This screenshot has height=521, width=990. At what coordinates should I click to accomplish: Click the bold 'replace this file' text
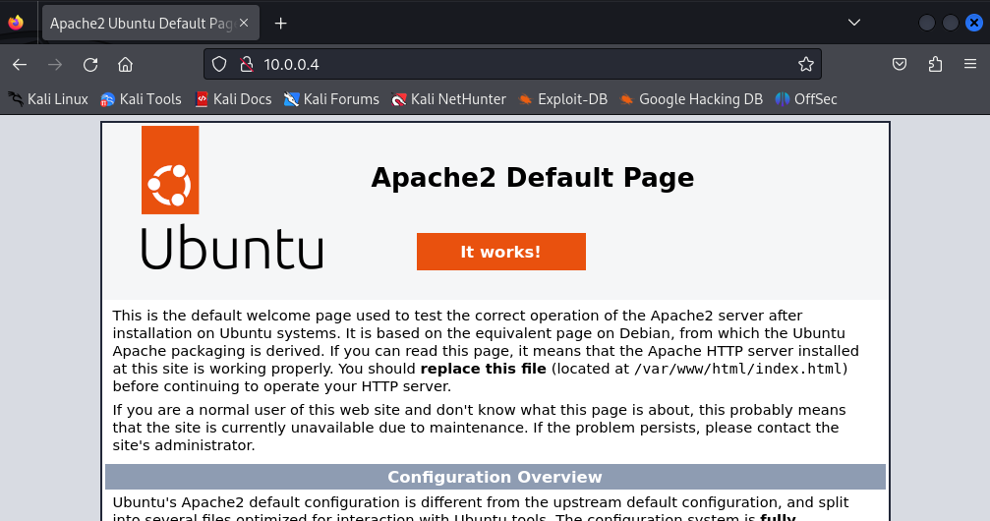[x=483, y=369]
